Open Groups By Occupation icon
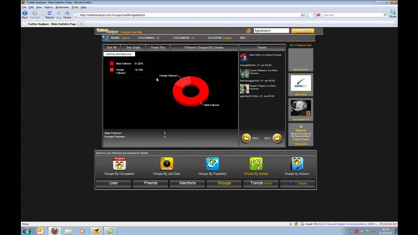This screenshot has height=235, width=418. [x=119, y=164]
